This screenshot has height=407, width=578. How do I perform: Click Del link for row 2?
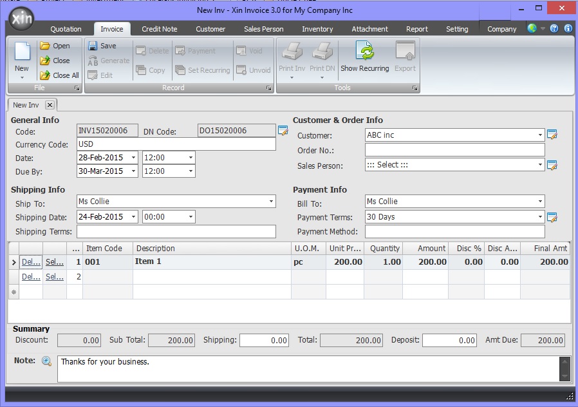click(x=31, y=277)
